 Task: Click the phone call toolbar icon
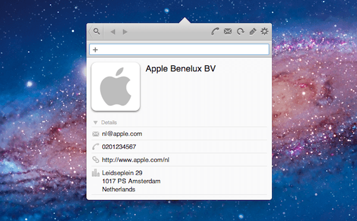click(215, 31)
